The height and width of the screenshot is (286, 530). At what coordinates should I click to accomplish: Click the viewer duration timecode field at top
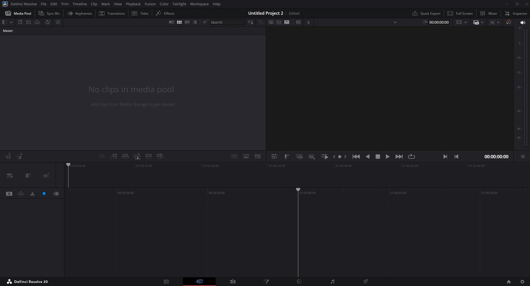[x=439, y=22]
